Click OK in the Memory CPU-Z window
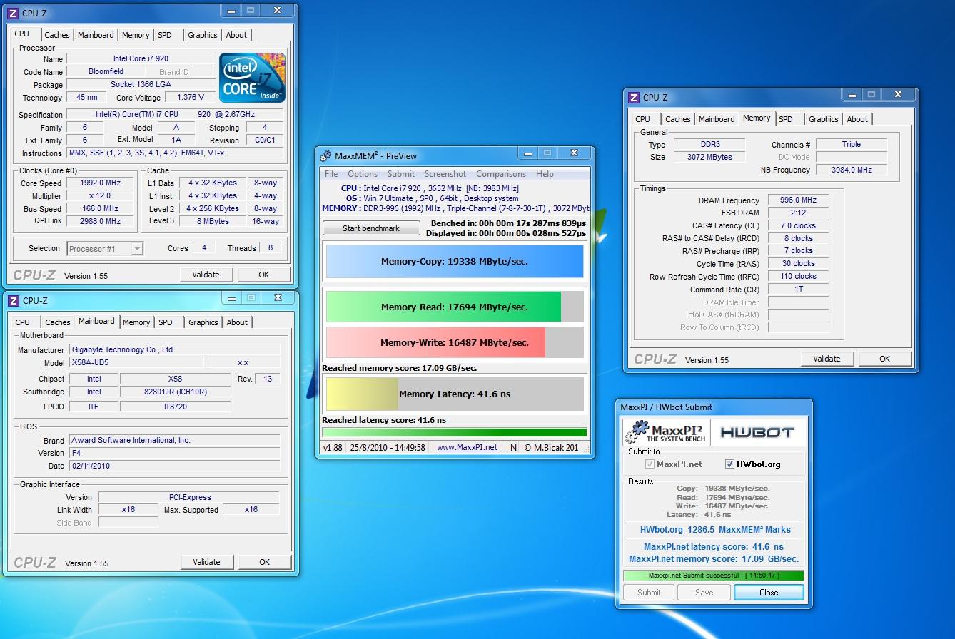 click(884, 359)
